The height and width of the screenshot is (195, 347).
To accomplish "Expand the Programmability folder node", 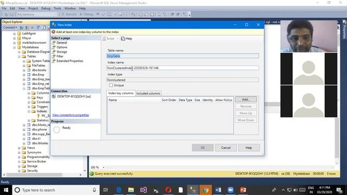I will tap(20, 157).
